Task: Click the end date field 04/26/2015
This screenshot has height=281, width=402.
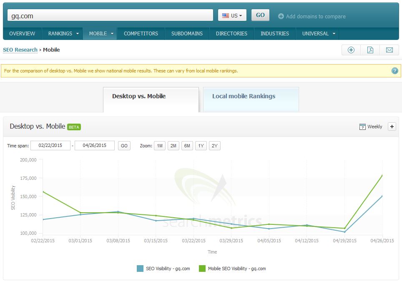Action: (94, 145)
